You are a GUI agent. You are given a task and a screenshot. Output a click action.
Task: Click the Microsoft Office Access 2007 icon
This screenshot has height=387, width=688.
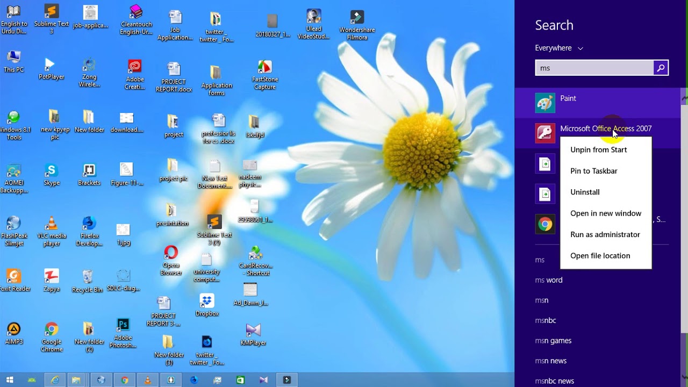click(x=545, y=133)
